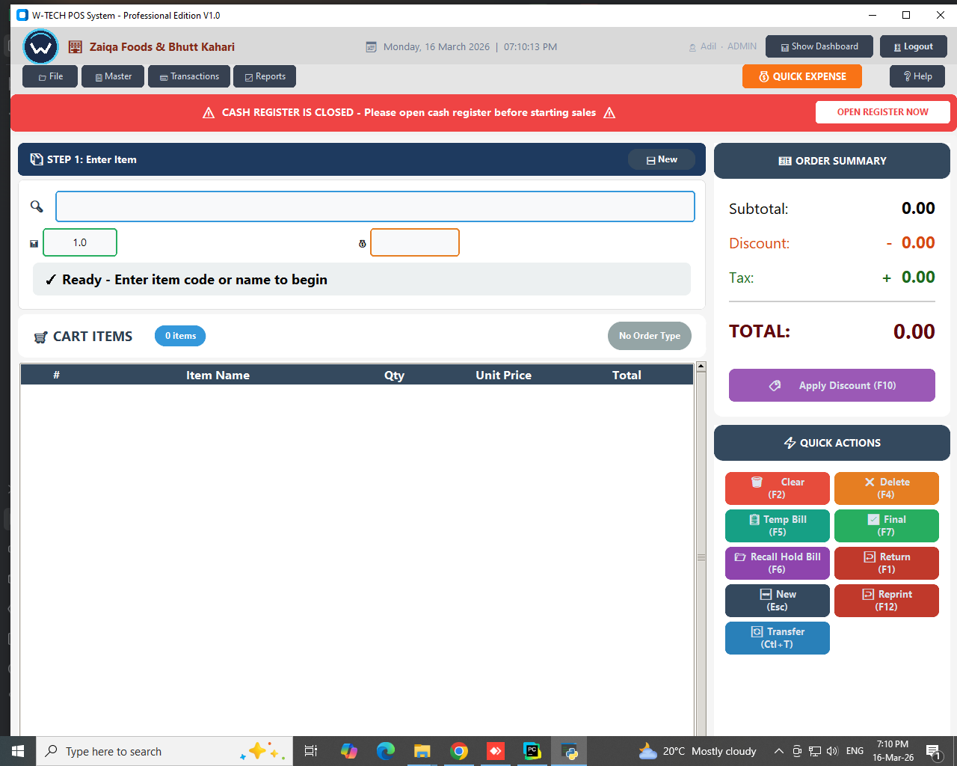957x766 pixels.
Task: Click Apply Discount (F10)
Action: pos(832,385)
